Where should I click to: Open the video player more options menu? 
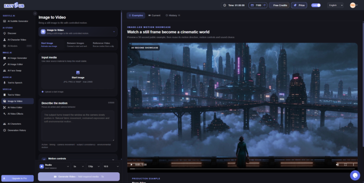pyautogui.click(x=354, y=165)
